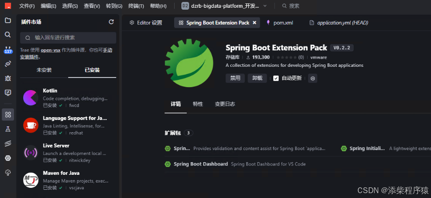This screenshot has width=431, height=198.
Task: Click the 扩展包 count badge 3
Action: click(x=188, y=133)
